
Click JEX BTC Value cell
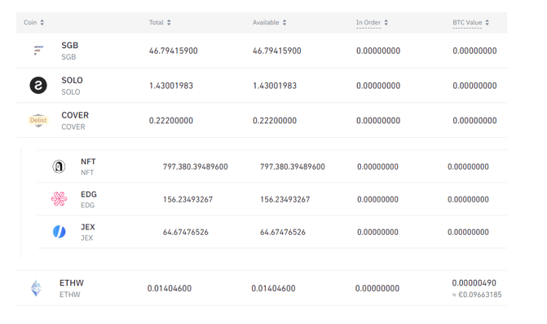pyautogui.click(x=468, y=232)
